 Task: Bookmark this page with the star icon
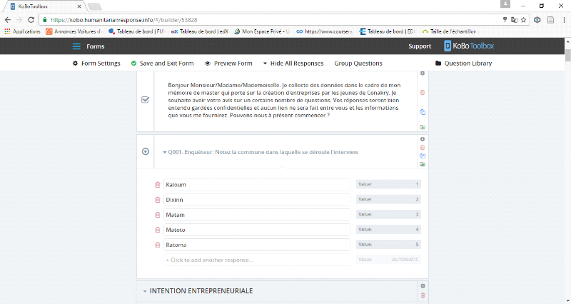pos(524,20)
